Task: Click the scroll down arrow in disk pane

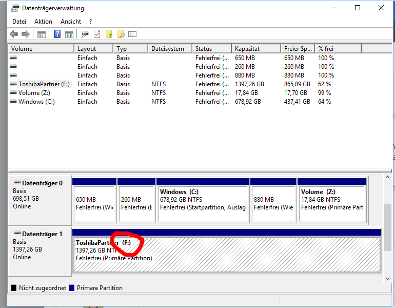Action: click(388, 279)
